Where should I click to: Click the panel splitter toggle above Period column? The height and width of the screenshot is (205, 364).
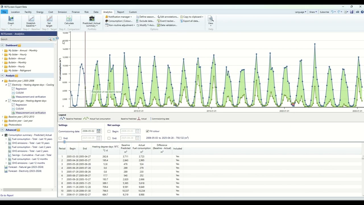coord(64,142)
